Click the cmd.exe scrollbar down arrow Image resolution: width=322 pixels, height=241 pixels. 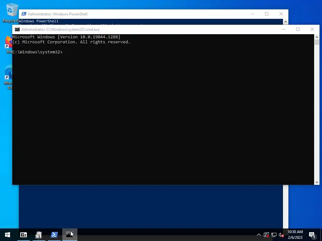[317, 182]
